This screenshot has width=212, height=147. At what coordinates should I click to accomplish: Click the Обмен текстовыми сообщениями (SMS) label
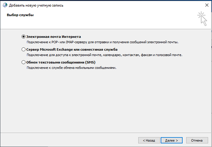61,62
